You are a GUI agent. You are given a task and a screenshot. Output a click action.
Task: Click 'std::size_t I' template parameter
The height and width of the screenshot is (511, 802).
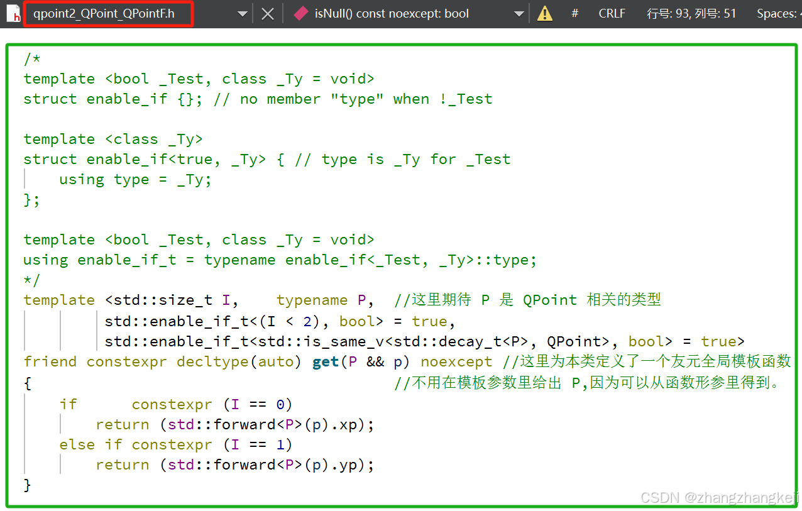(172, 300)
